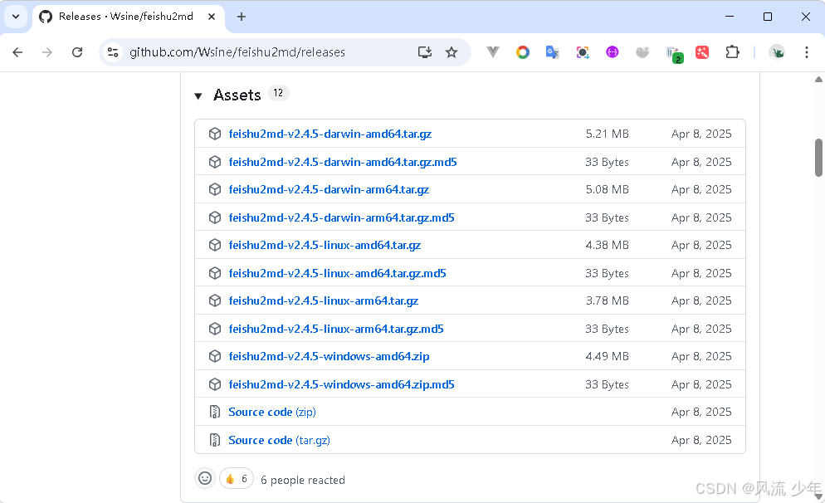Open the add reaction smiley button
The image size is (825, 503).
[x=205, y=478]
